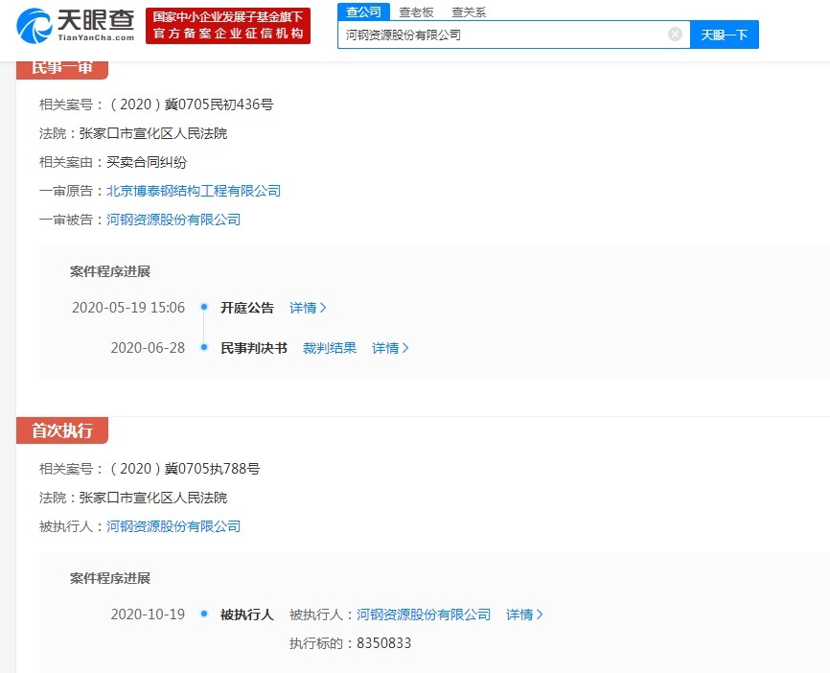This screenshot has width=830, height=673.
Task: Click 案件程序进展 heading in the 民事一审 section
Action: click(x=110, y=271)
